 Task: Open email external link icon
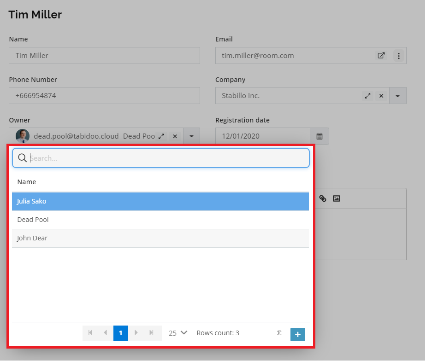point(381,56)
